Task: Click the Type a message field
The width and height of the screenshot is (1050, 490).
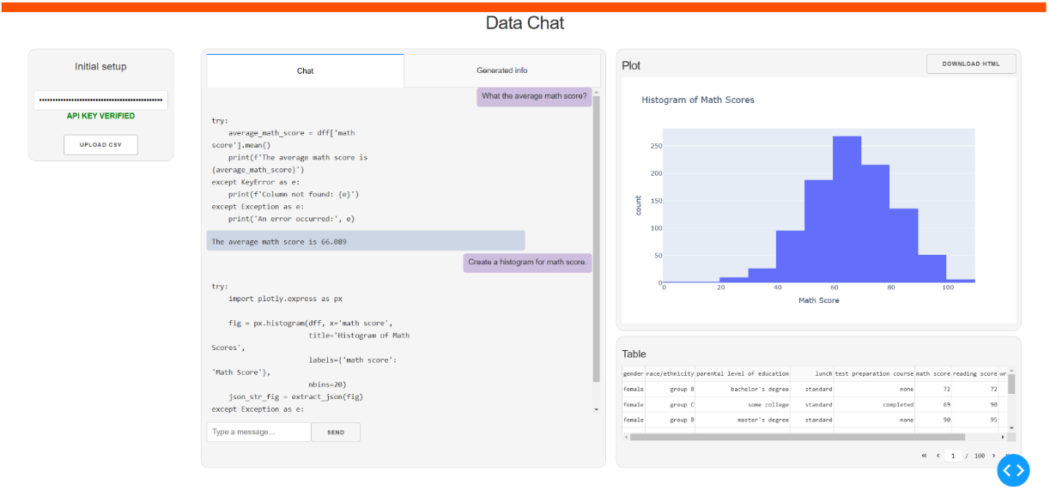Action: (258, 433)
